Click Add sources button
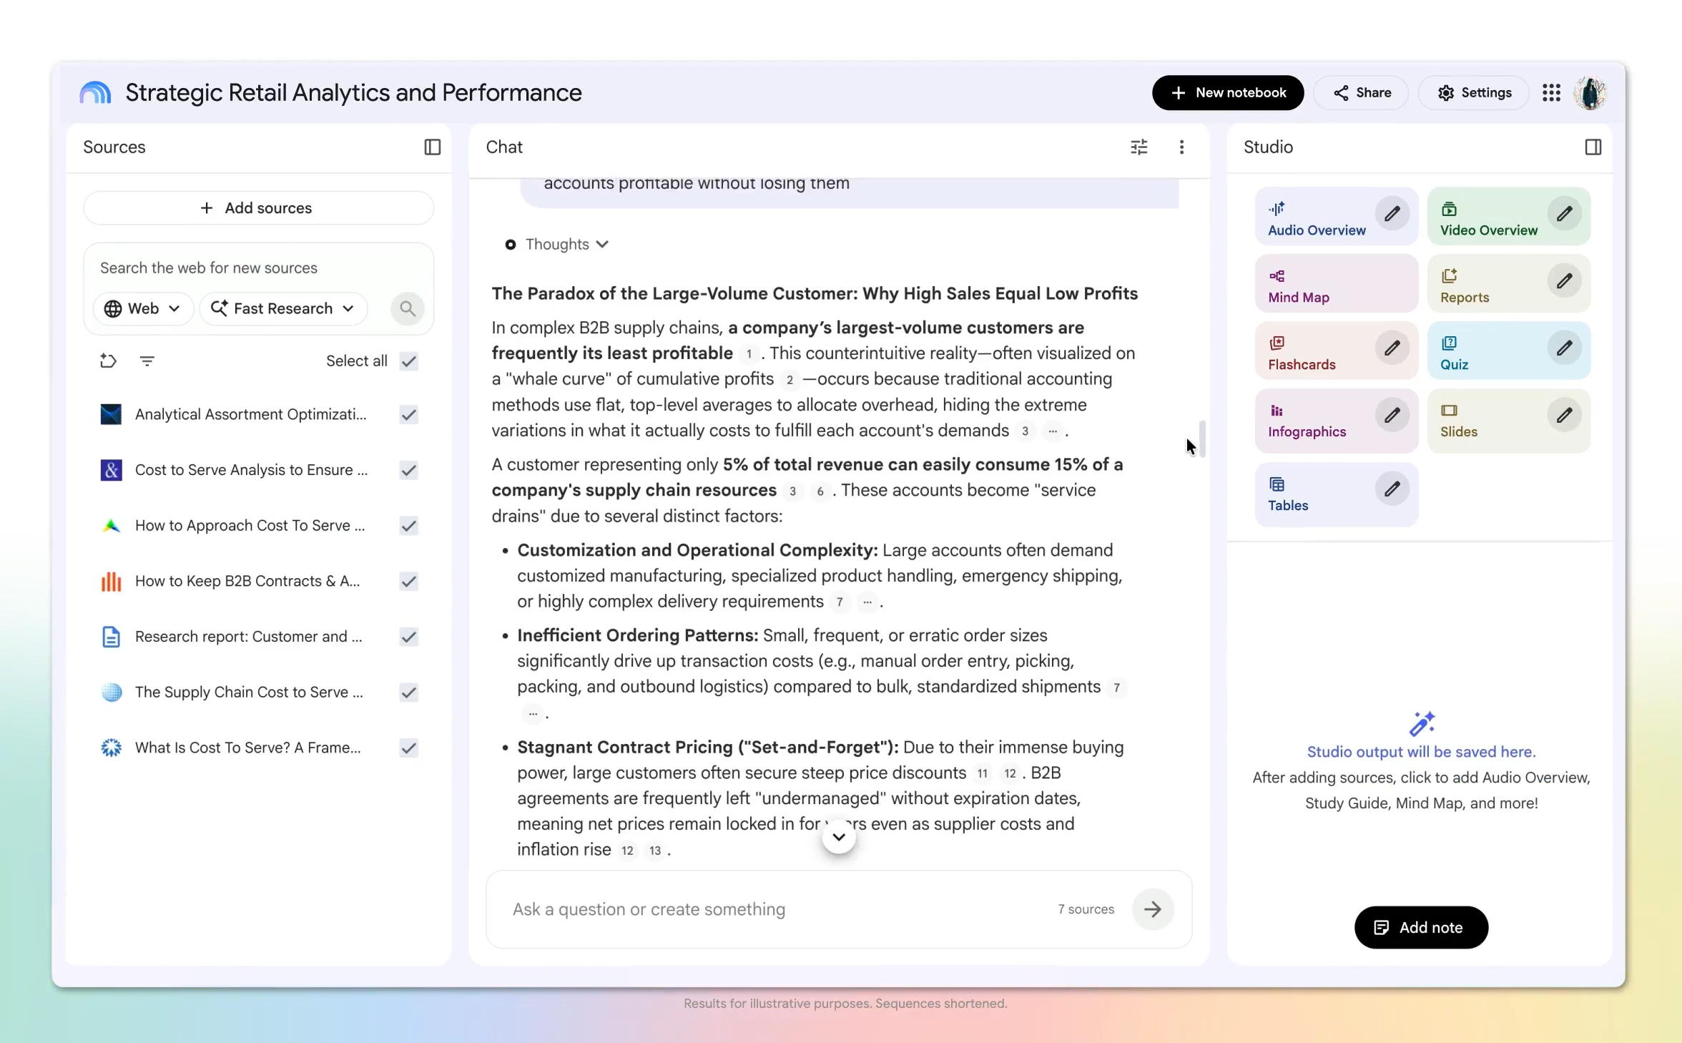The width and height of the screenshot is (1682, 1043). 258,208
